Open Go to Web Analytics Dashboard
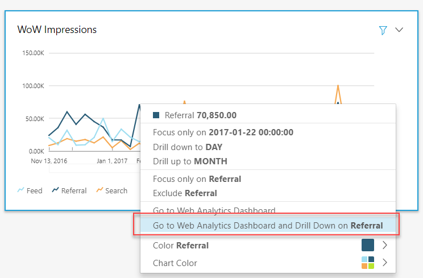This screenshot has height=278, width=423. tap(214, 210)
